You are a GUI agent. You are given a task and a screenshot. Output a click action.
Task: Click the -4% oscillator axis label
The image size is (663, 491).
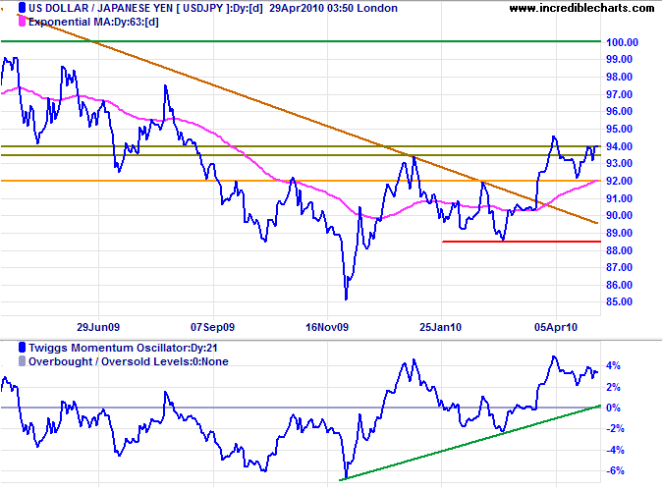(614, 450)
